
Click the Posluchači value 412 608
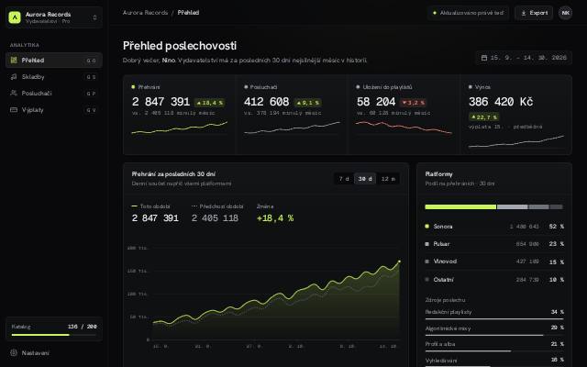pos(267,102)
